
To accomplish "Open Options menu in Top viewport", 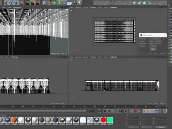I will [93, 8].
